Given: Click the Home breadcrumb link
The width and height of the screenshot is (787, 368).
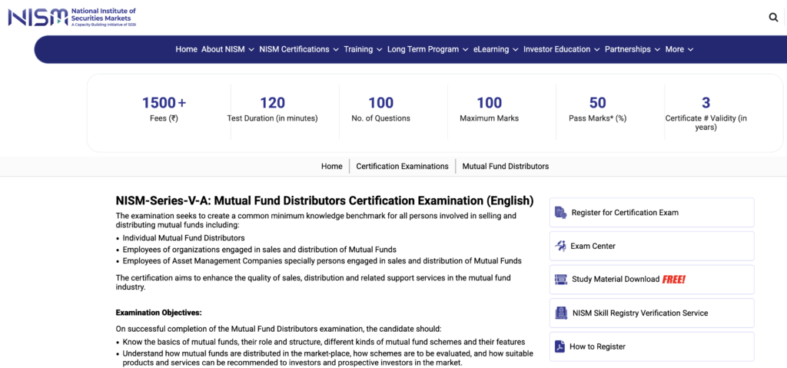Looking at the screenshot, I should [x=332, y=166].
